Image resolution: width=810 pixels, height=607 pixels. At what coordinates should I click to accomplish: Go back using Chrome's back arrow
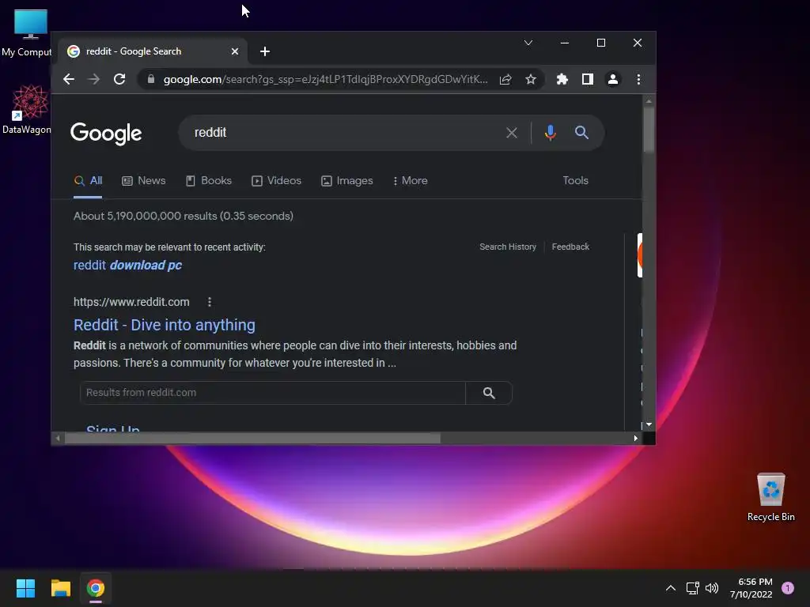pos(69,79)
